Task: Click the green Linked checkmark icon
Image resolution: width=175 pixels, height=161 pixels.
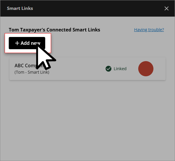Action: [108, 69]
